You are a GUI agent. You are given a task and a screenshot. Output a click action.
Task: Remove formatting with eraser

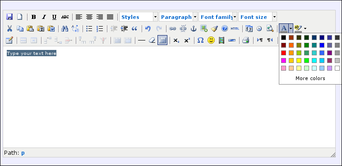(152, 40)
